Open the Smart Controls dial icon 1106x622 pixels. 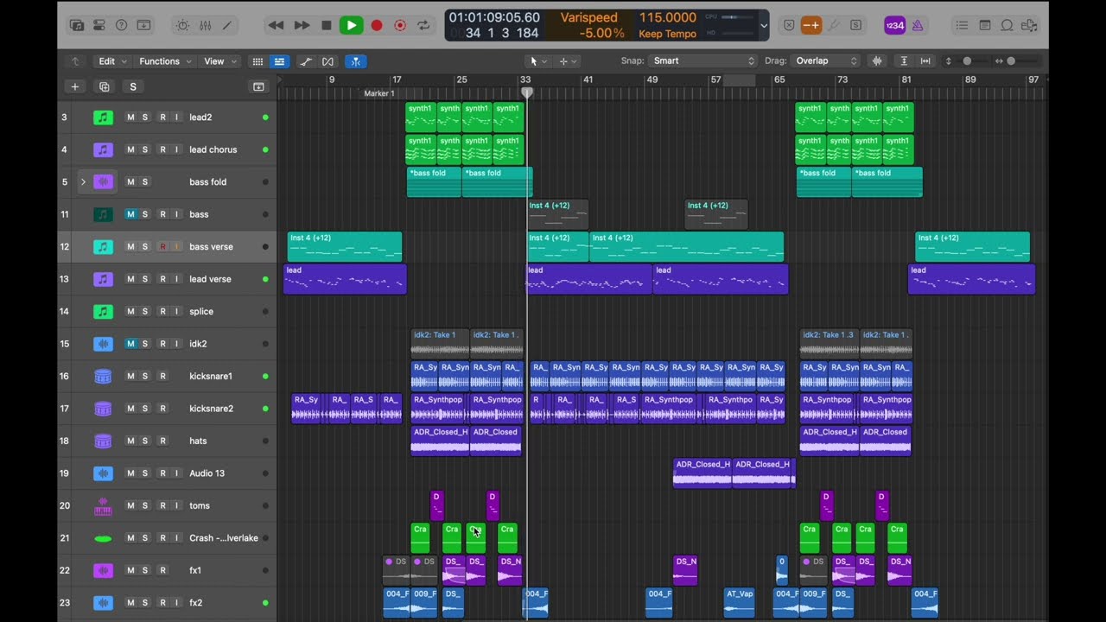[x=183, y=26]
